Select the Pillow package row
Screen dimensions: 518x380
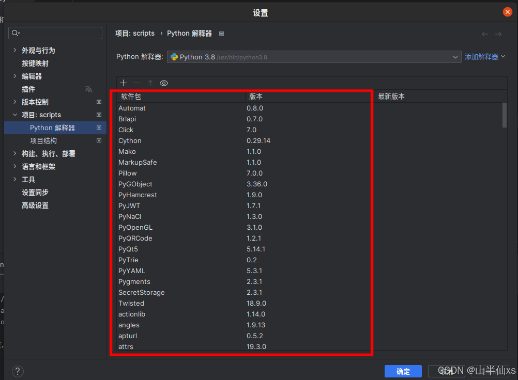click(310, 173)
